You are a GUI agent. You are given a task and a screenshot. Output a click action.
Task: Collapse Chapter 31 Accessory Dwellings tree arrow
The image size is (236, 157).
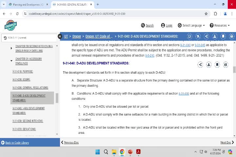pyautogui.click(x=11, y=61)
